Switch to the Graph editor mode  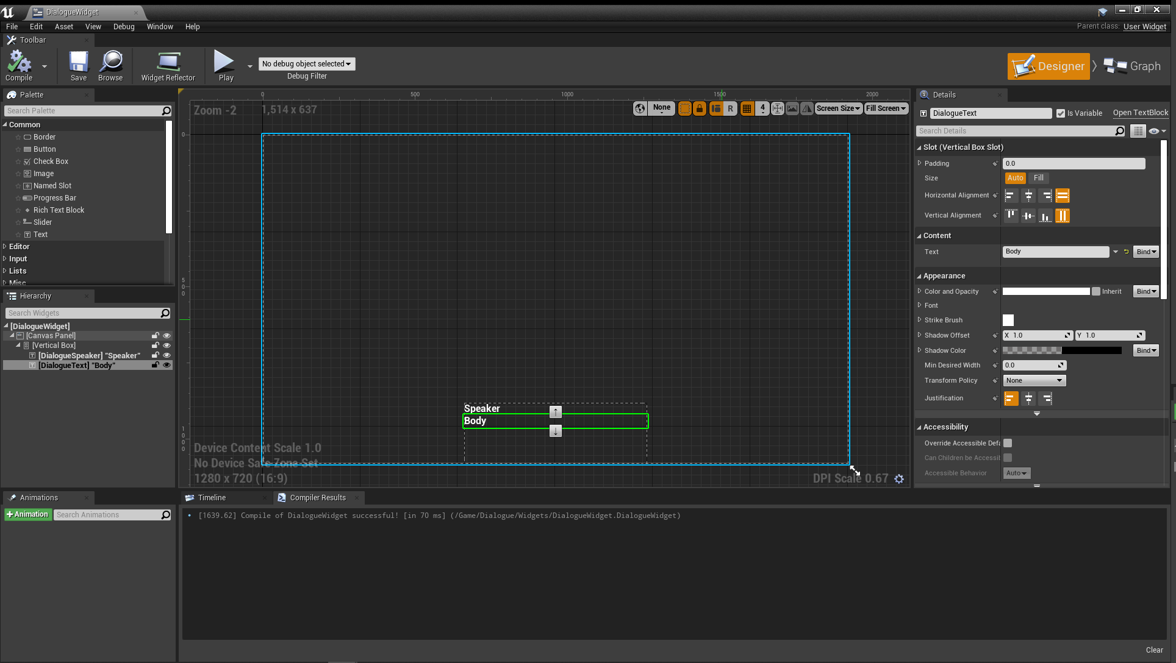coord(1133,66)
